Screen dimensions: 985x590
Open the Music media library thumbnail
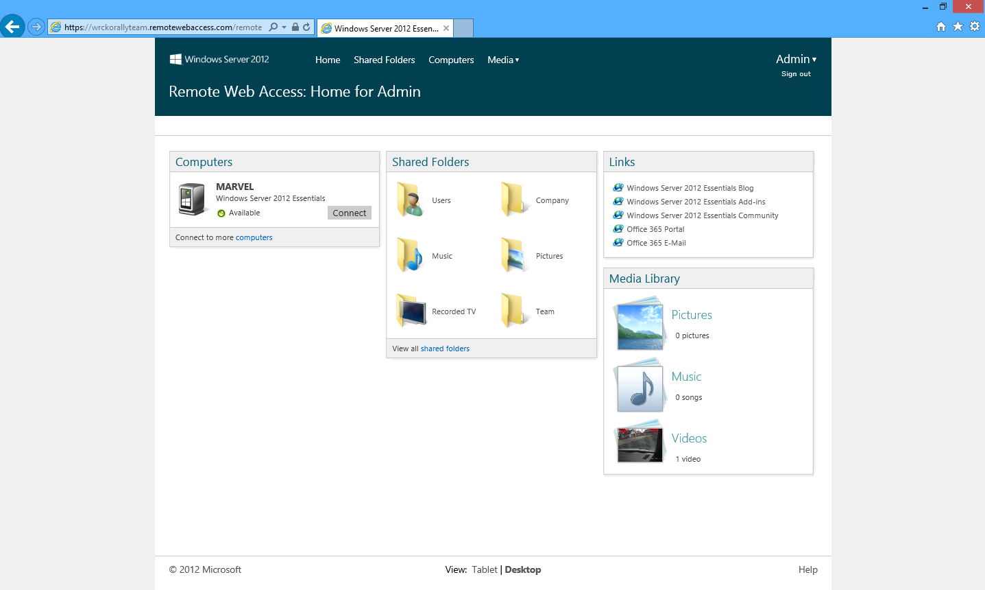640,385
